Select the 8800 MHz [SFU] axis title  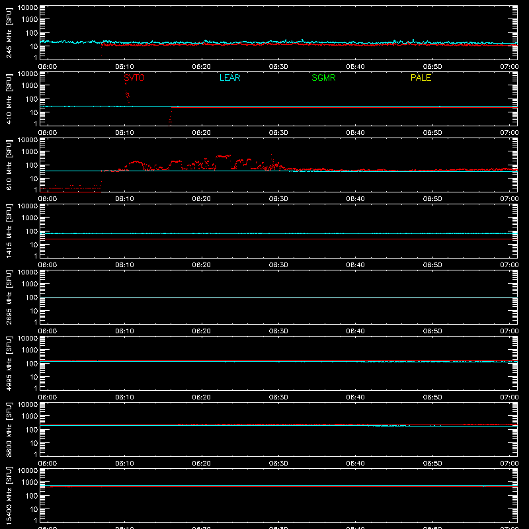(x=9, y=429)
